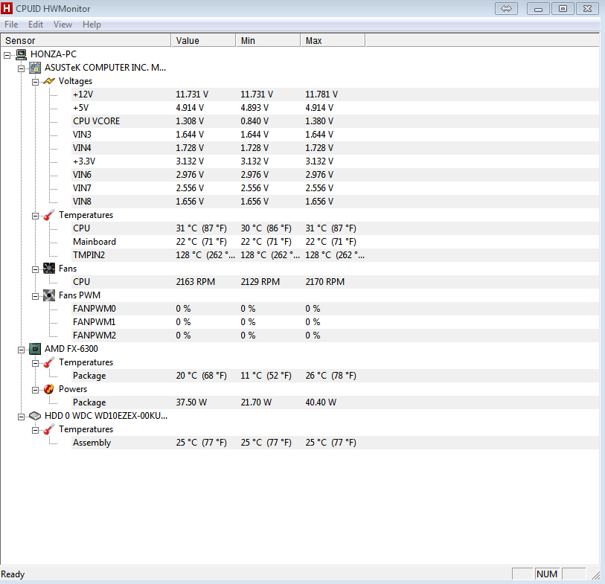Click the 1.380 V max VCORE value

319,121
